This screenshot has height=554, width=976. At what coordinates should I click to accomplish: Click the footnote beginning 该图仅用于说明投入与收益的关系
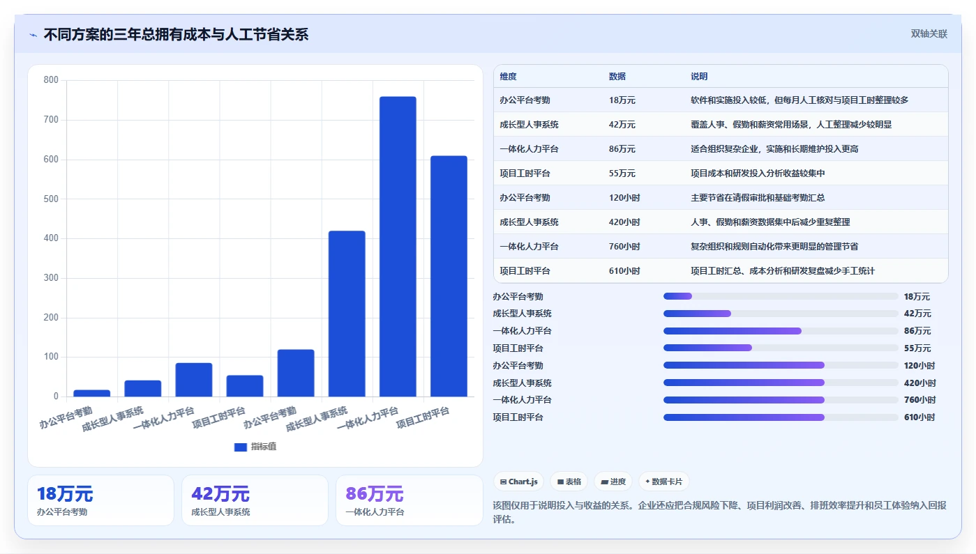tap(720, 512)
